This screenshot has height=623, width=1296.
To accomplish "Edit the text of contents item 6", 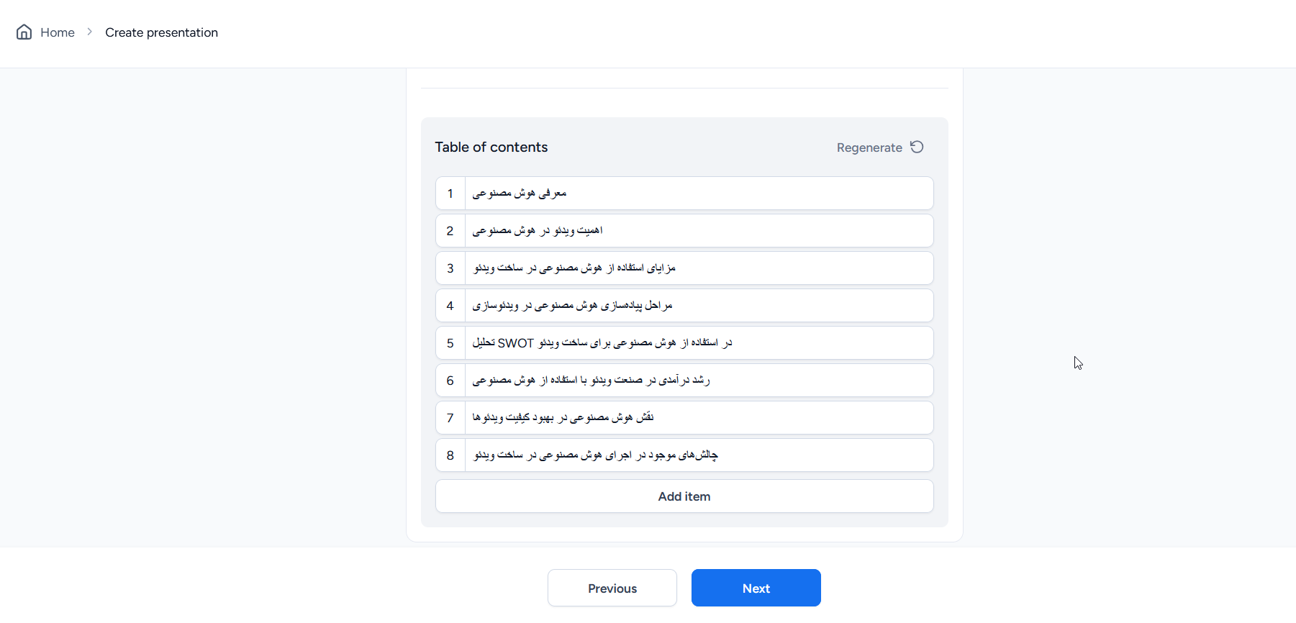I will click(698, 381).
